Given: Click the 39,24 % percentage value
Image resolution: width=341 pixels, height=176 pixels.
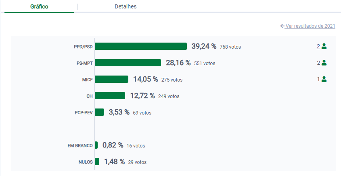Looking at the screenshot, I should [x=204, y=46].
